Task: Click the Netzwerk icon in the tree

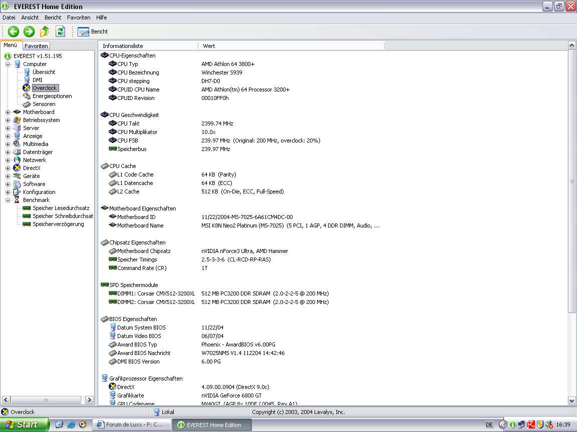Action: 17,160
